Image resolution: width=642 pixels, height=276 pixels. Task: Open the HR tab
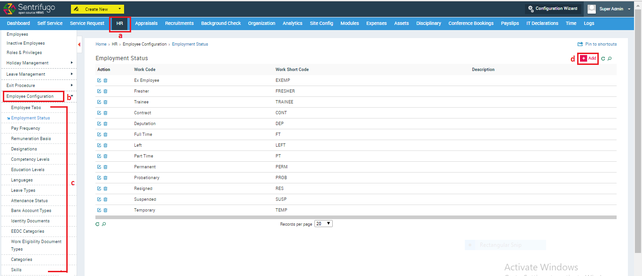pos(120,23)
